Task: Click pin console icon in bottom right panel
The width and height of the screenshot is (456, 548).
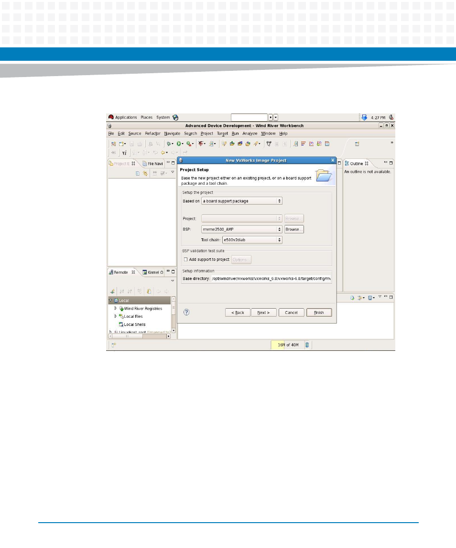Action: click(x=352, y=298)
